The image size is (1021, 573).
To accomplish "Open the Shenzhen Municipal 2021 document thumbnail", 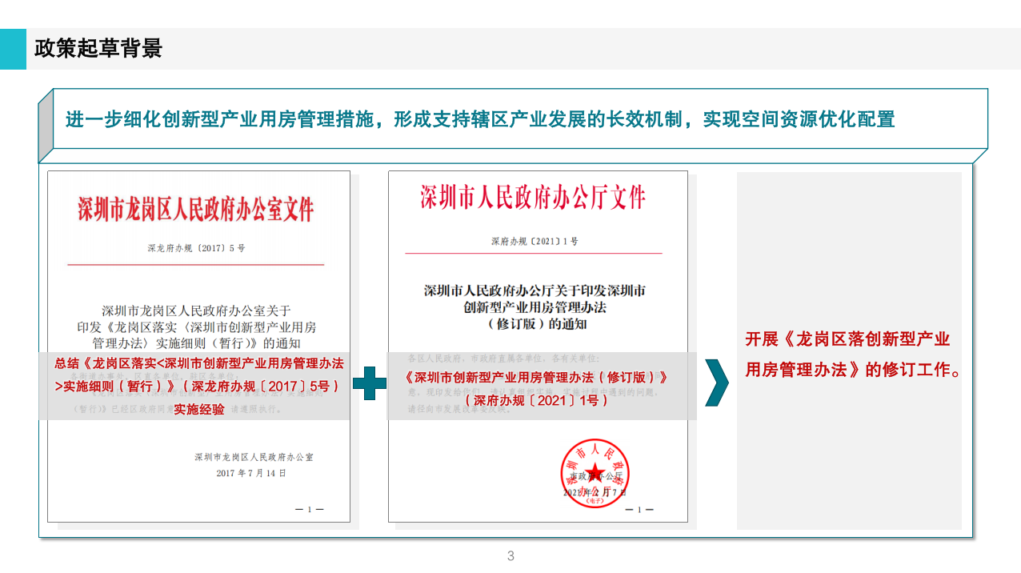I will click(x=538, y=347).
